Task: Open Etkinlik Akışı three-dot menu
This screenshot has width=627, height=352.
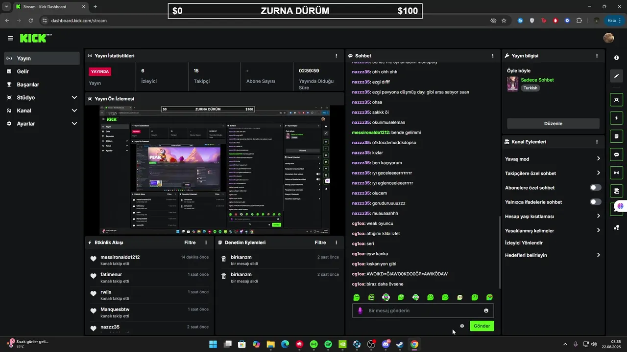Action: click(206, 242)
